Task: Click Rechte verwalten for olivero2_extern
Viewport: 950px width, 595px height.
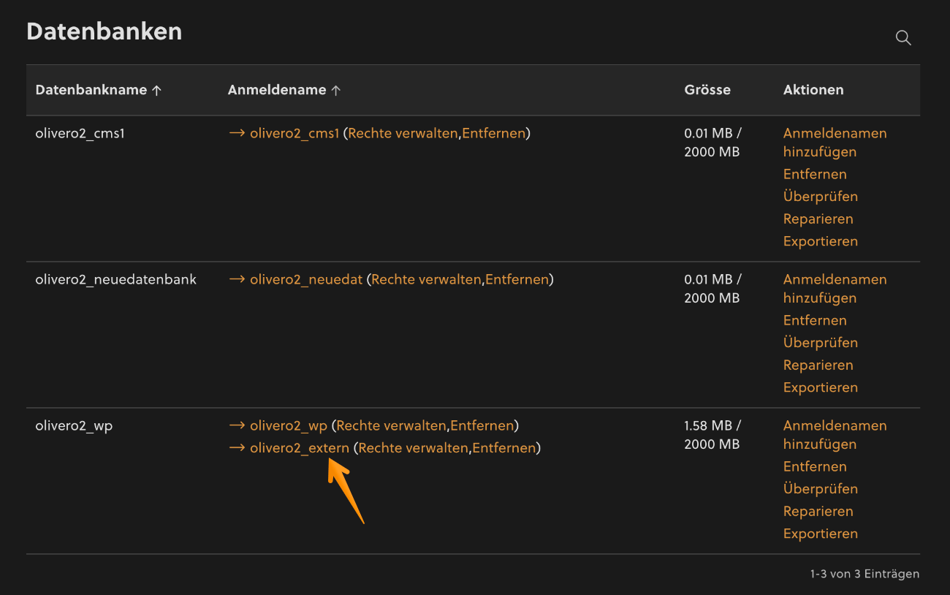Action: tap(413, 447)
